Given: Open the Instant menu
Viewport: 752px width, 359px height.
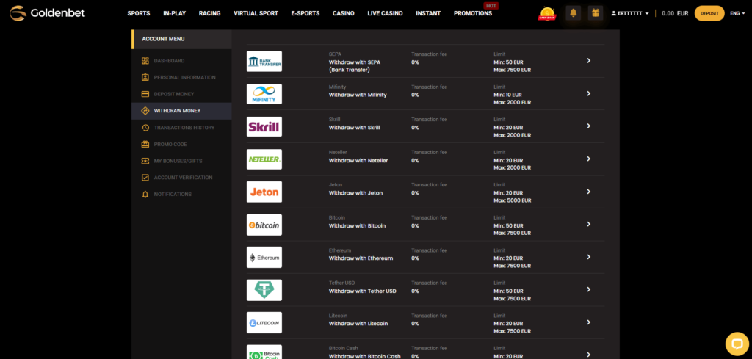Looking at the screenshot, I should pyautogui.click(x=428, y=13).
